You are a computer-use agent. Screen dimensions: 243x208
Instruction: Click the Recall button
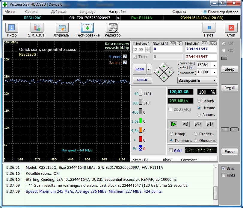229,88
